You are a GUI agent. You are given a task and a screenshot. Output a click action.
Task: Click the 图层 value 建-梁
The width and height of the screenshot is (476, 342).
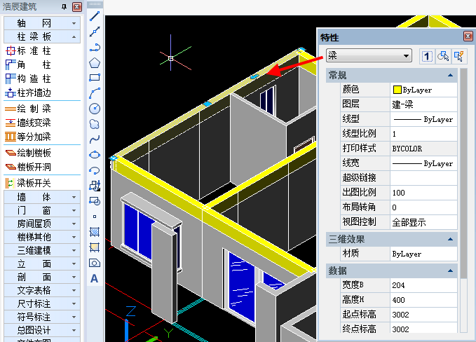pyautogui.click(x=423, y=104)
